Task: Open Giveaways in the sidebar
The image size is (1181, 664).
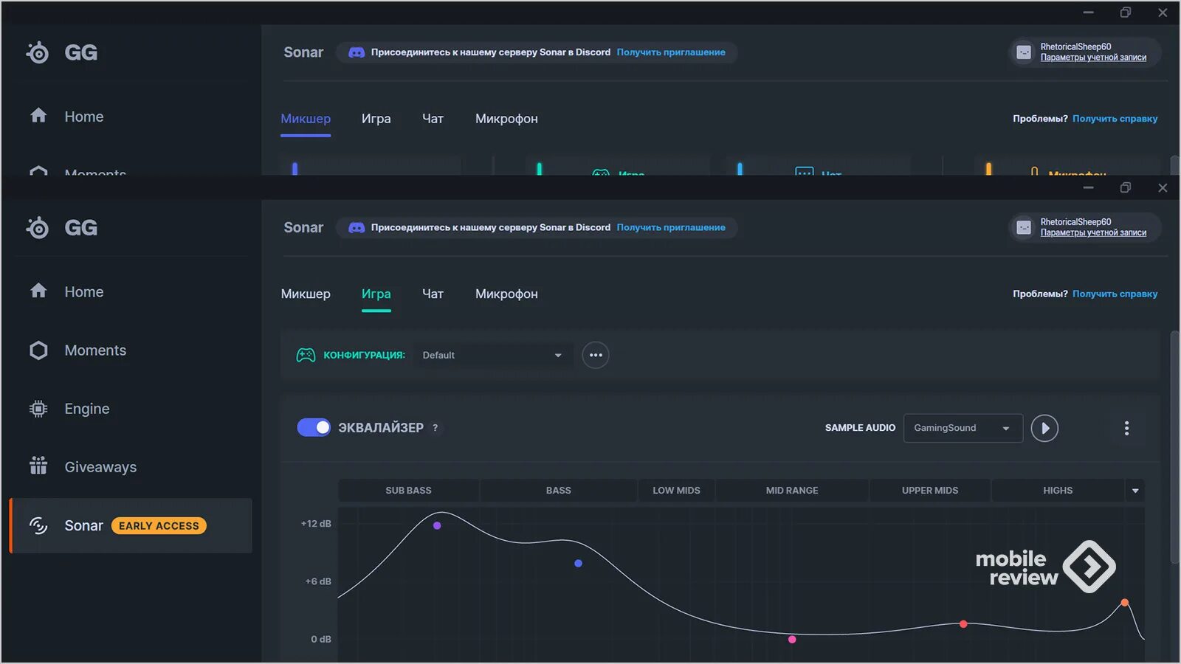Action: [83, 467]
